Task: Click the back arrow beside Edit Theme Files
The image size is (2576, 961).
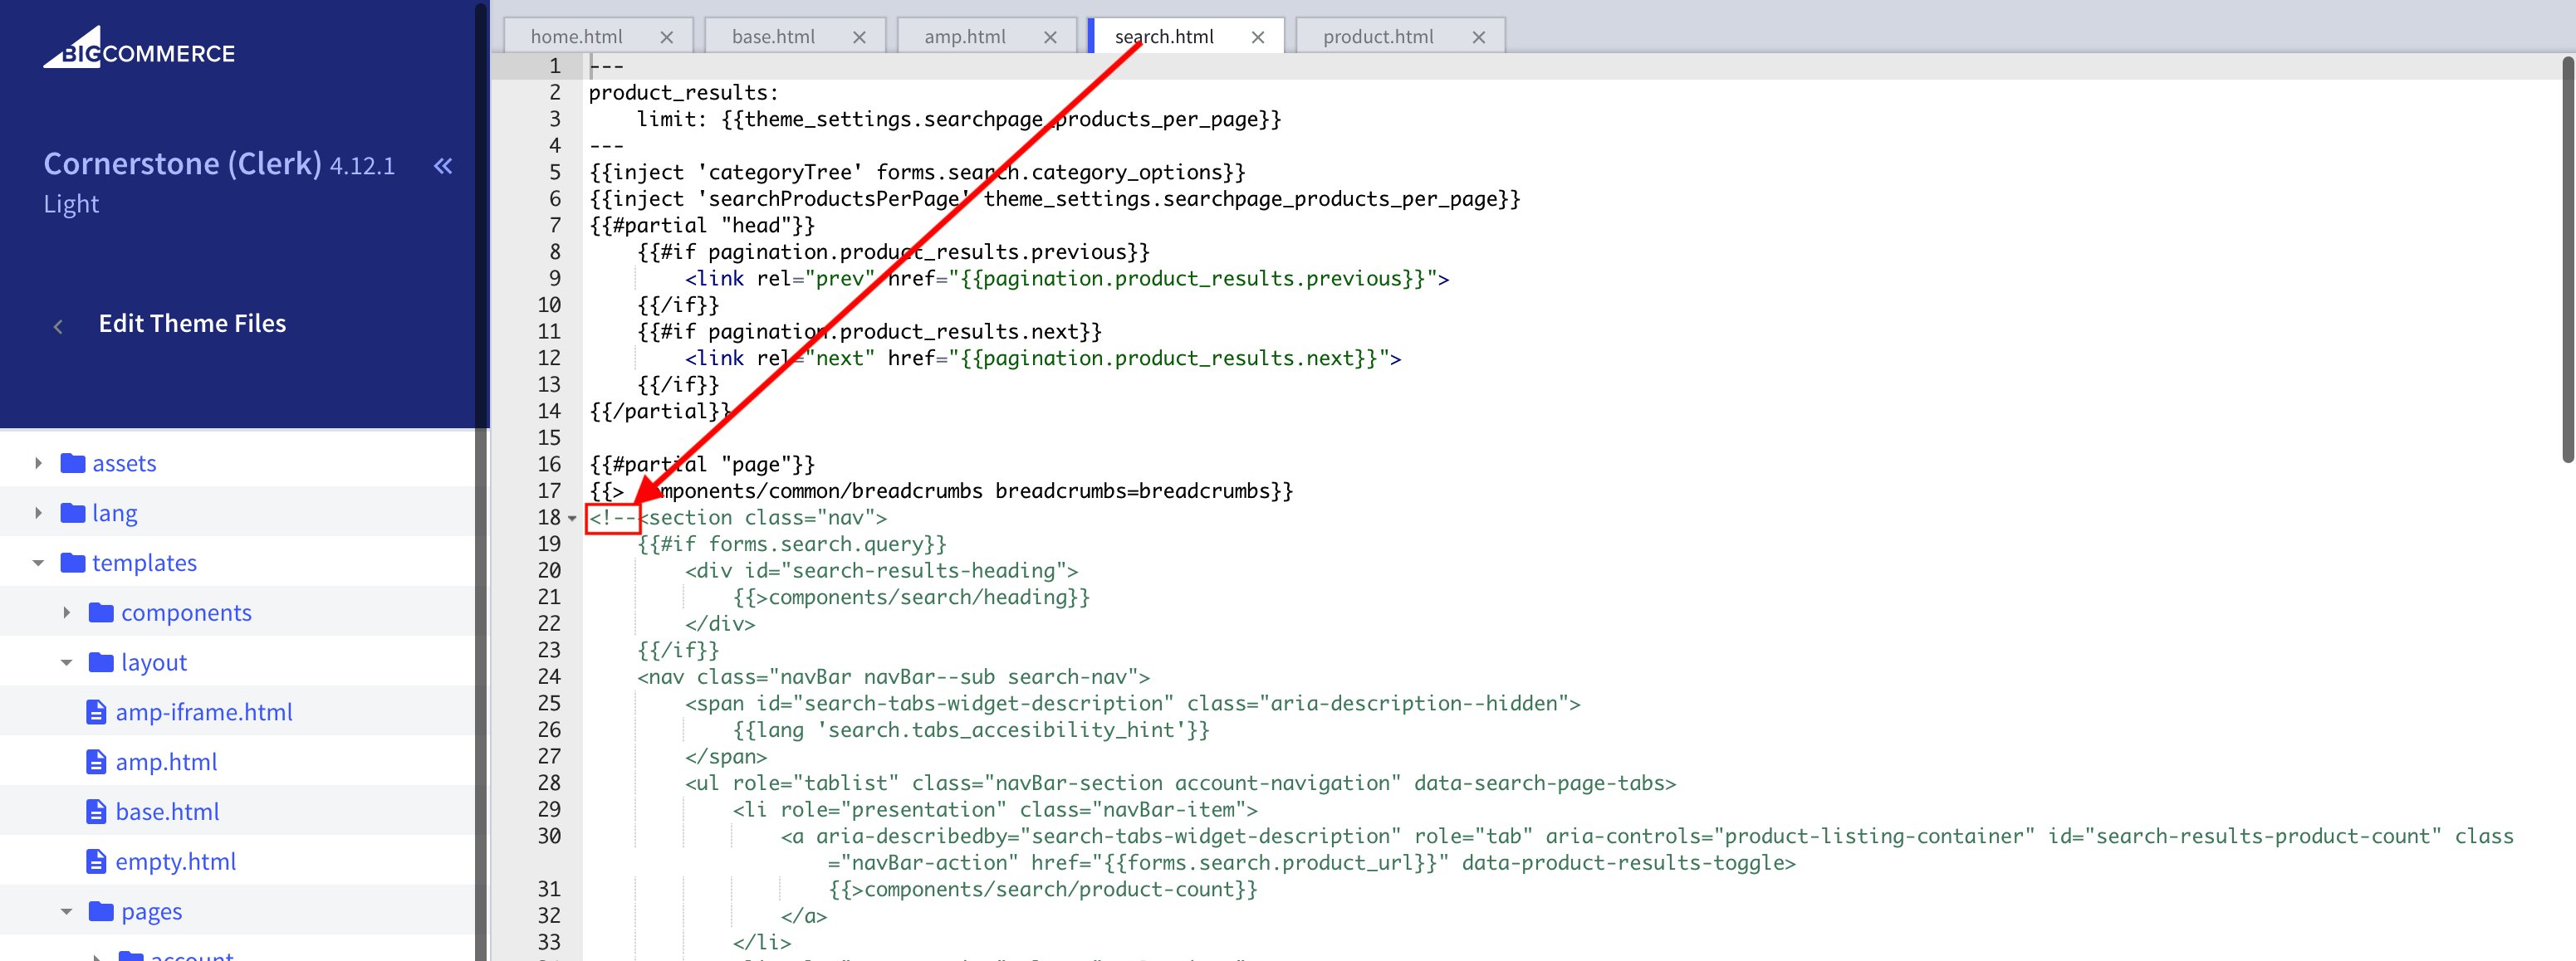Action: 58,325
